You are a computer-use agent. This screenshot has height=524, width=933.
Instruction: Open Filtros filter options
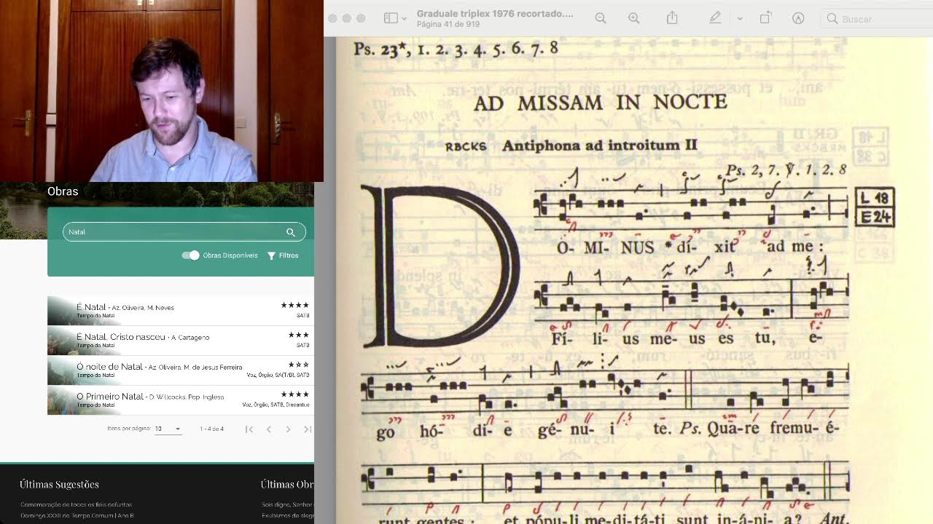(283, 255)
